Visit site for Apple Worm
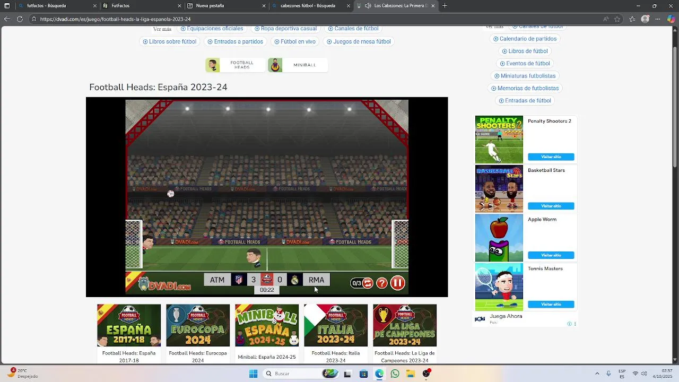This screenshot has height=382, width=679. [x=551, y=255]
